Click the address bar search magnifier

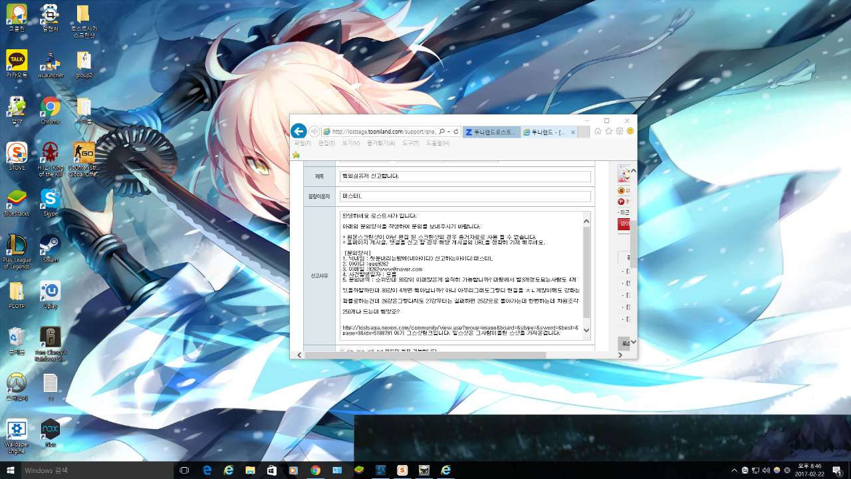(x=441, y=132)
